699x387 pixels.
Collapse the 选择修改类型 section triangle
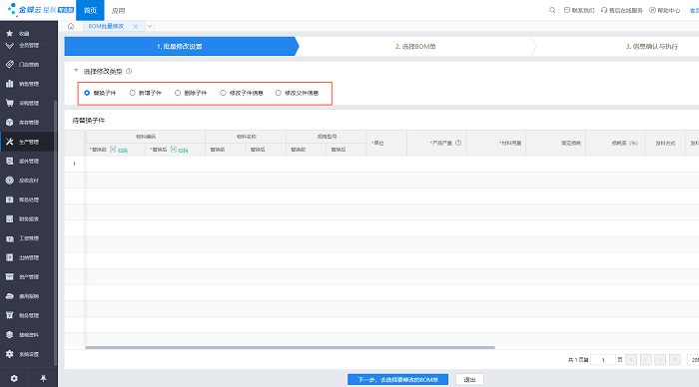tap(76, 71)
